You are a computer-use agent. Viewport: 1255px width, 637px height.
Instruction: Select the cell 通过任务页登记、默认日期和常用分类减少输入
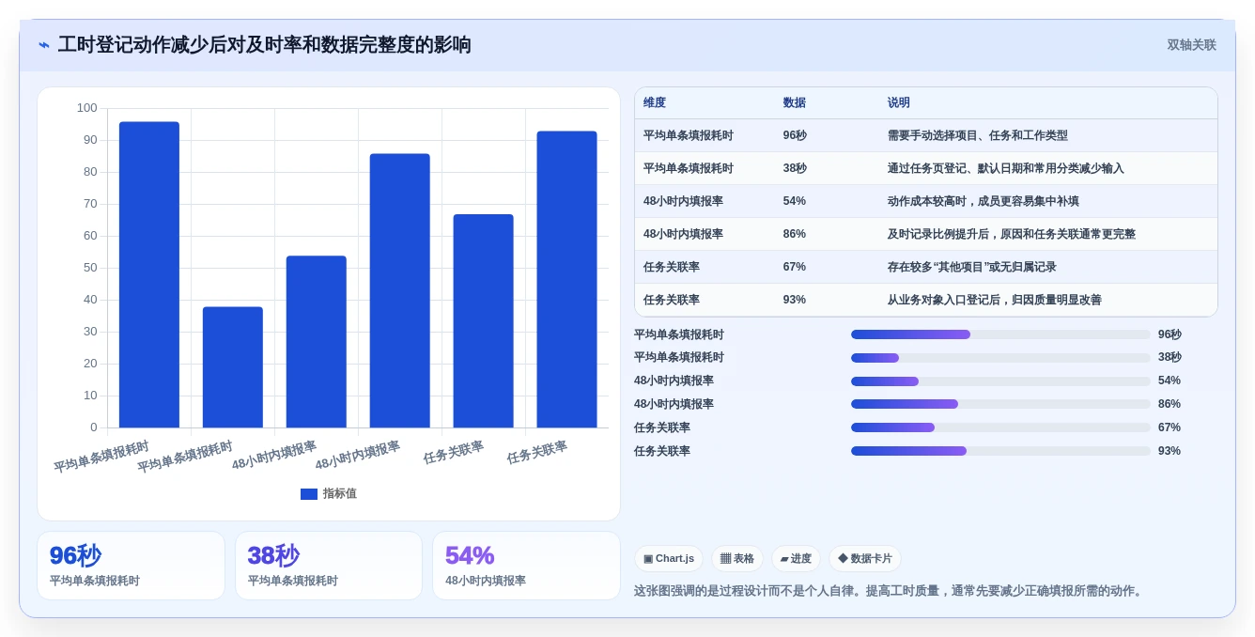pos(1006,168)
